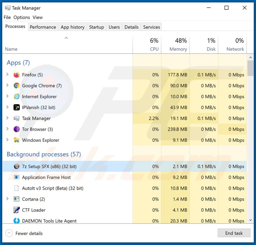The image size is (256, 245).
Task: Click the scrollbar down arrow
Action: pos(250,220)
